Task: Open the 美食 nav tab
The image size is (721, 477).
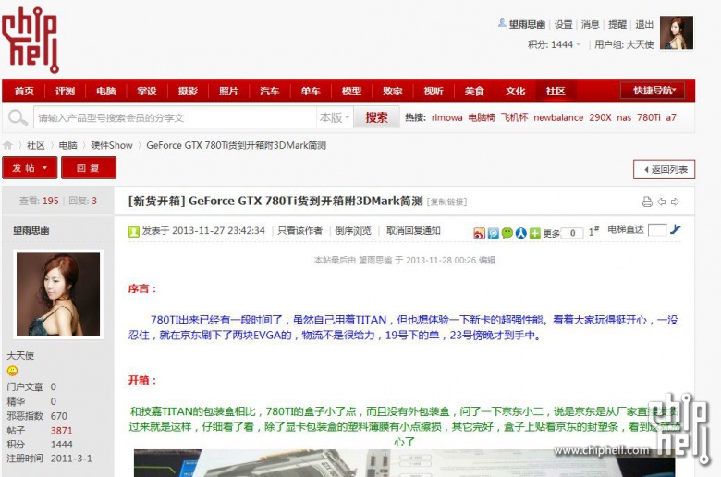Action: 474,92
